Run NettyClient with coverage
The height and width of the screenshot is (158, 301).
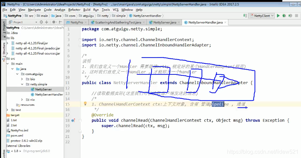pos(290,16)
